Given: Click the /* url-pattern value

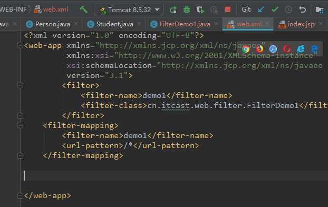Looking at the screenshot, I should (128, 145).
